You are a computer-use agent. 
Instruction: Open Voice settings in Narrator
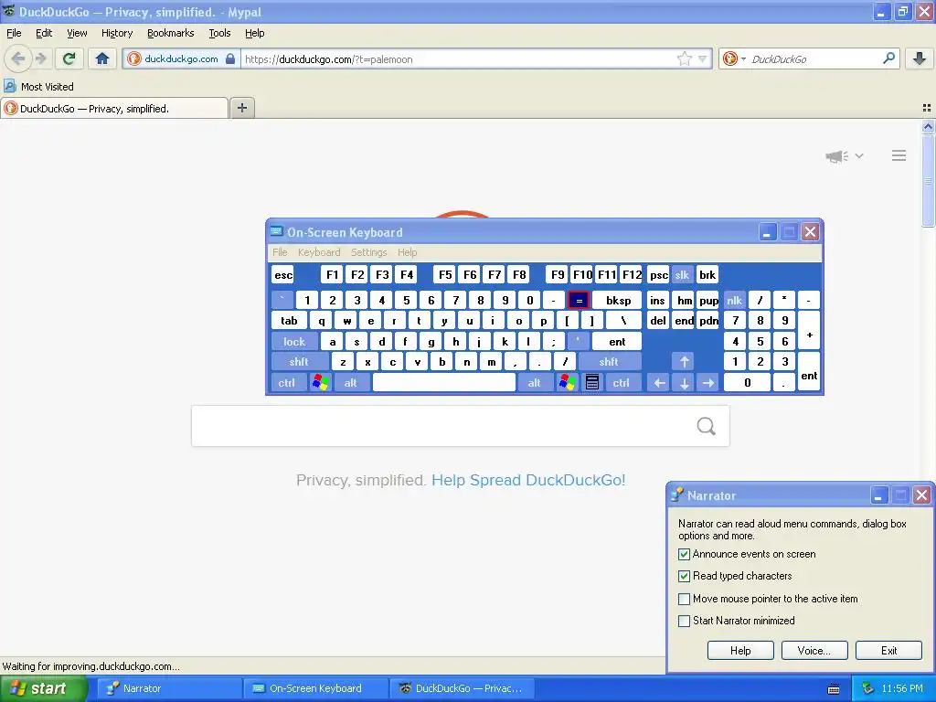814,651
